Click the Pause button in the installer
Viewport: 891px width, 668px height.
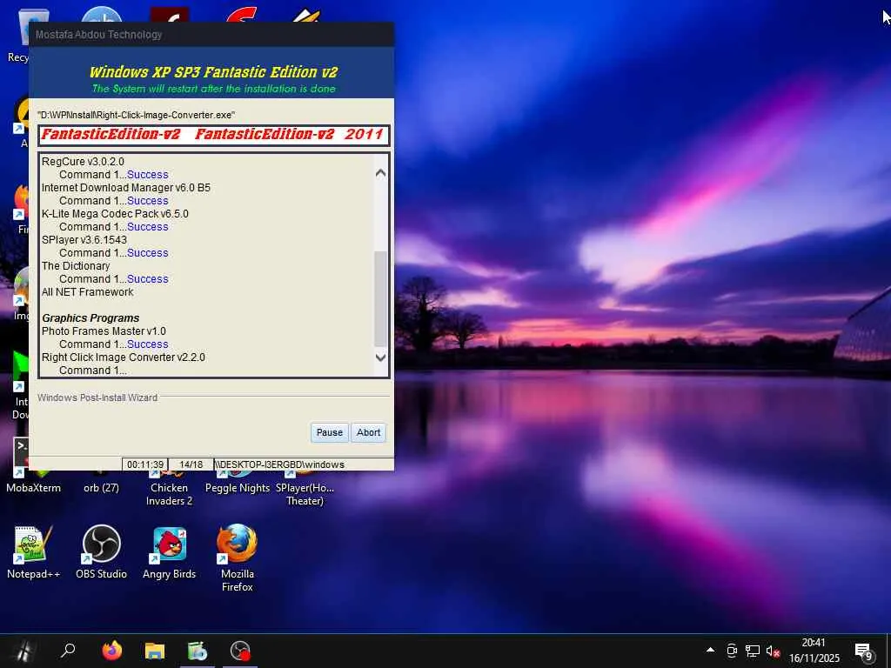[329, 432]
